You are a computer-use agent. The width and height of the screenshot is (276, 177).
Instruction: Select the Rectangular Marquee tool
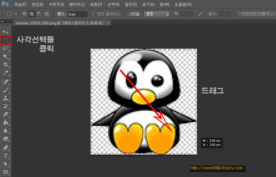pos(6,40)
